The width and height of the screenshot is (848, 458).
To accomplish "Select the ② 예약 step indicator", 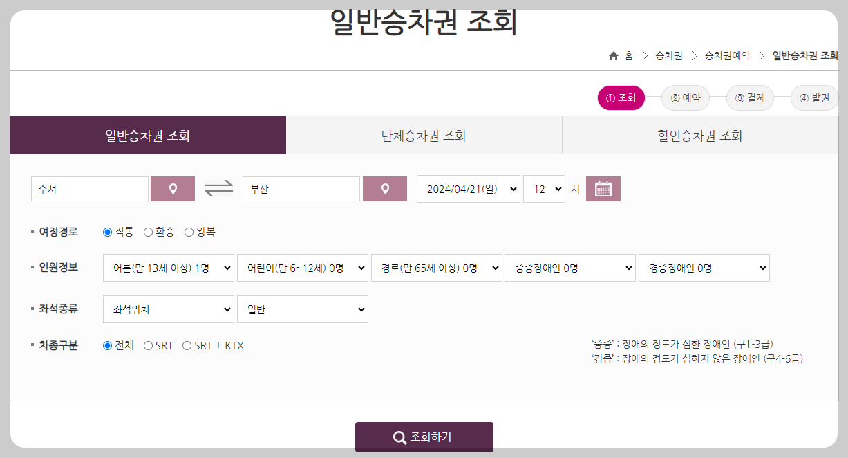I will (686, 98).
